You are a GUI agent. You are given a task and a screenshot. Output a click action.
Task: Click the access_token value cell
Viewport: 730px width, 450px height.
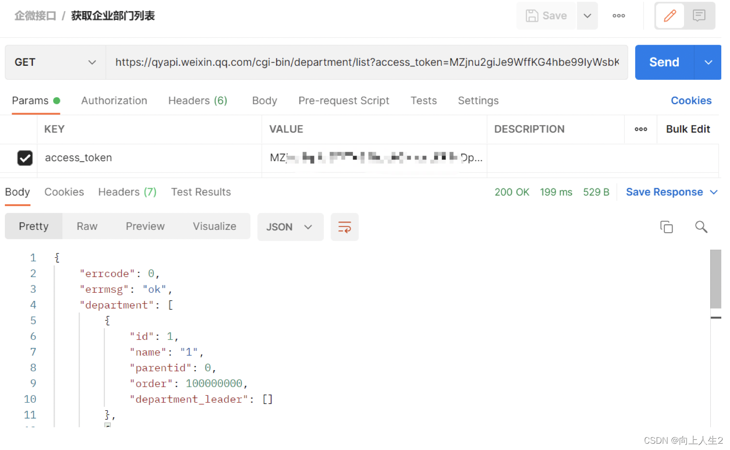click(374, 158)
